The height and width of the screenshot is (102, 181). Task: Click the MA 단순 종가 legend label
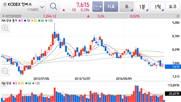9,21
